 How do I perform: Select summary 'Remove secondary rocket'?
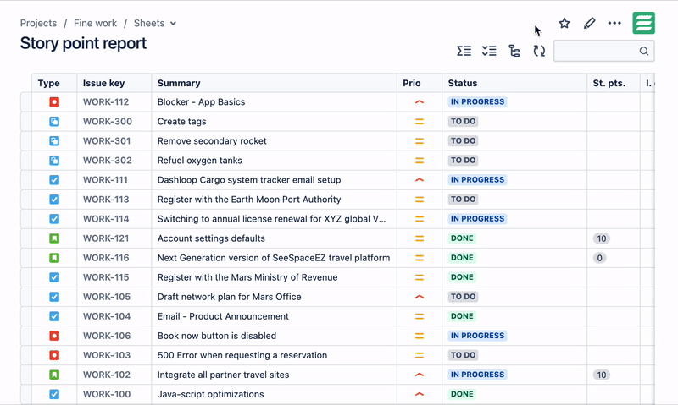tap(212, 141)
